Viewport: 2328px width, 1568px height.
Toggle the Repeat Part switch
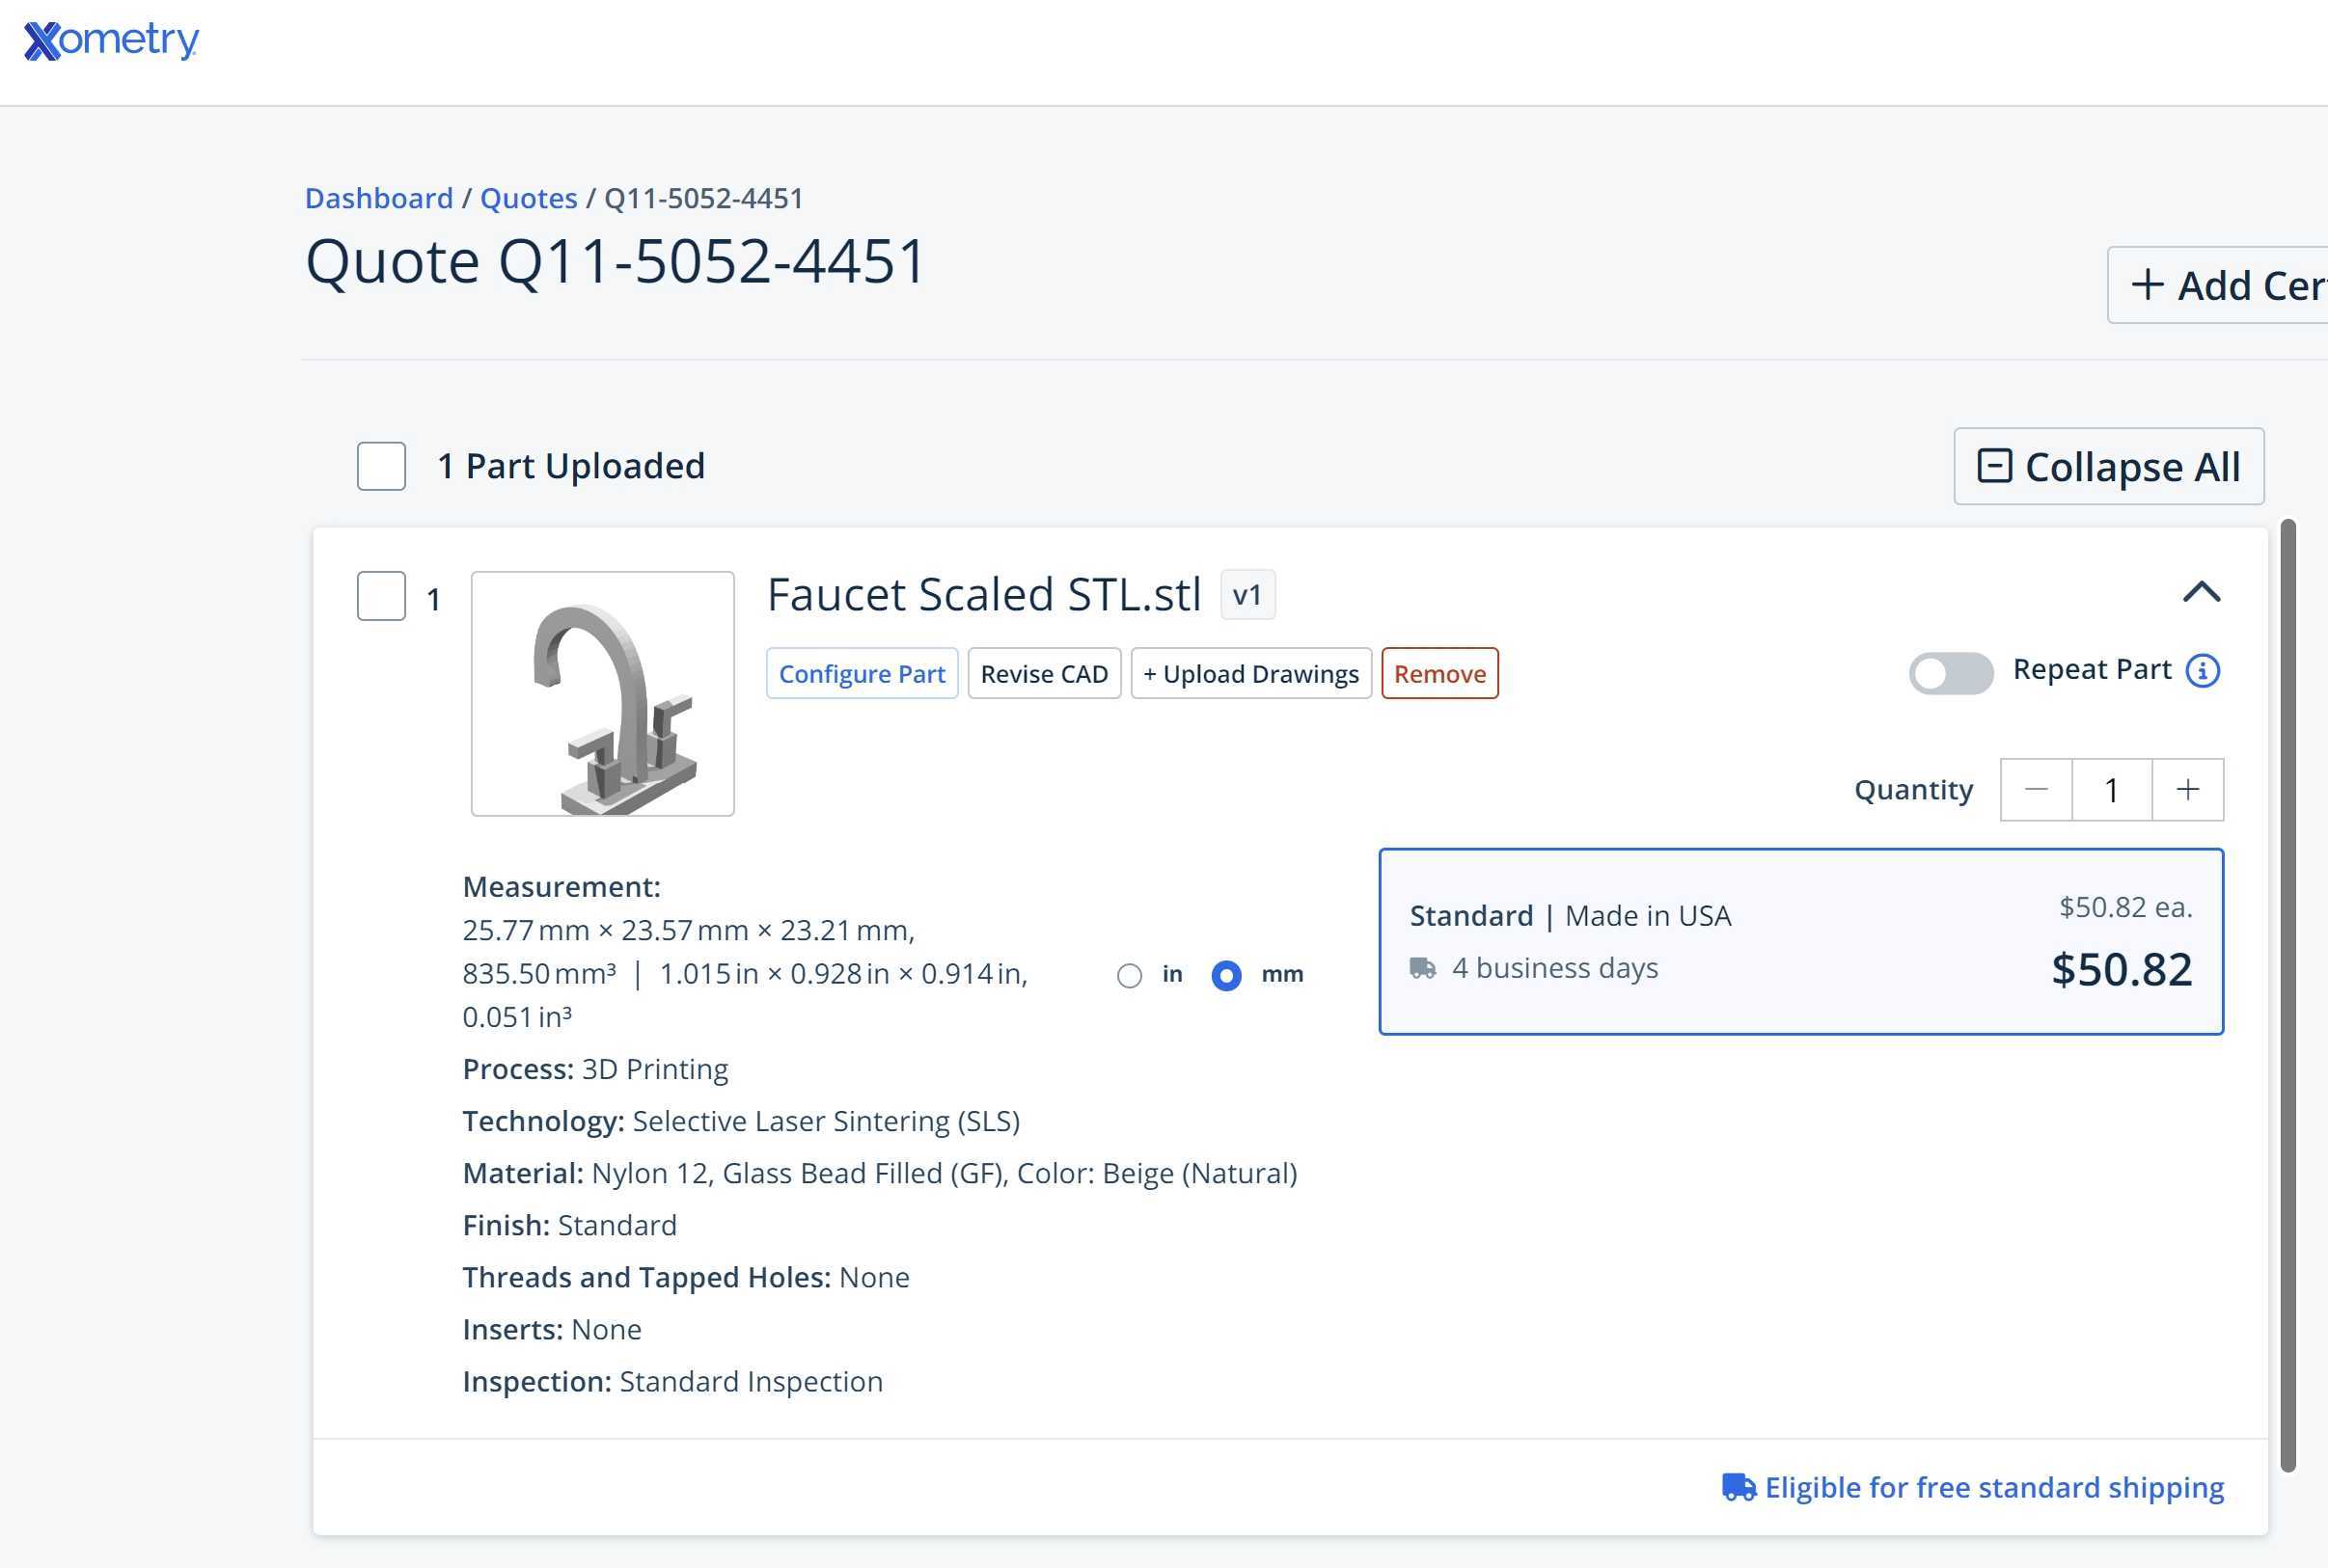(x=1951, y=672)
